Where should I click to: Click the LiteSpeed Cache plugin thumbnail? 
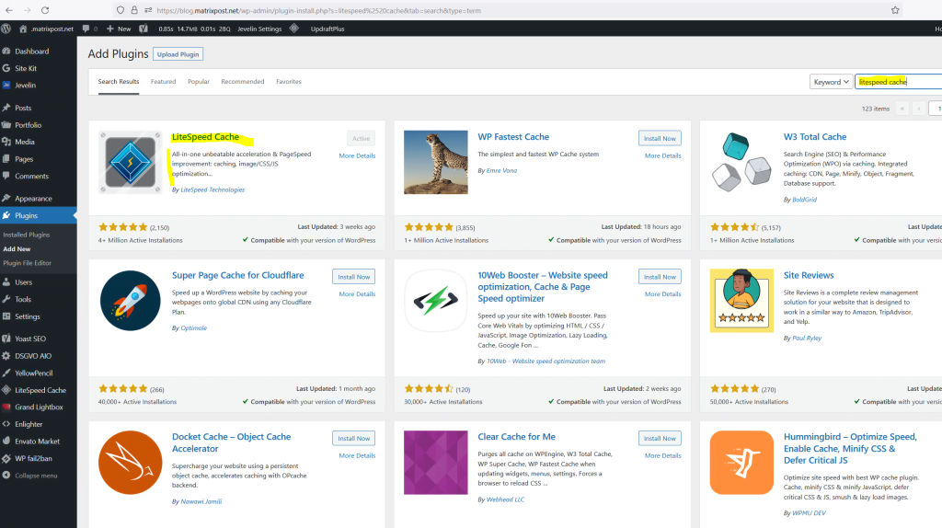click(x=131, y=162)
